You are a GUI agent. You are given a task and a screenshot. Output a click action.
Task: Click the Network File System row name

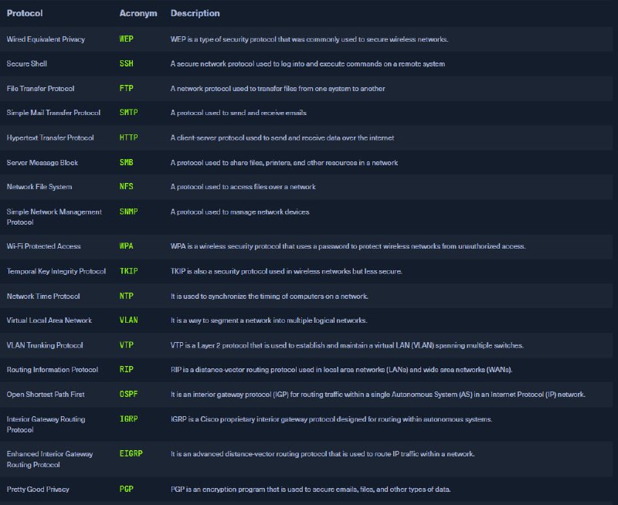coord(39,187)
